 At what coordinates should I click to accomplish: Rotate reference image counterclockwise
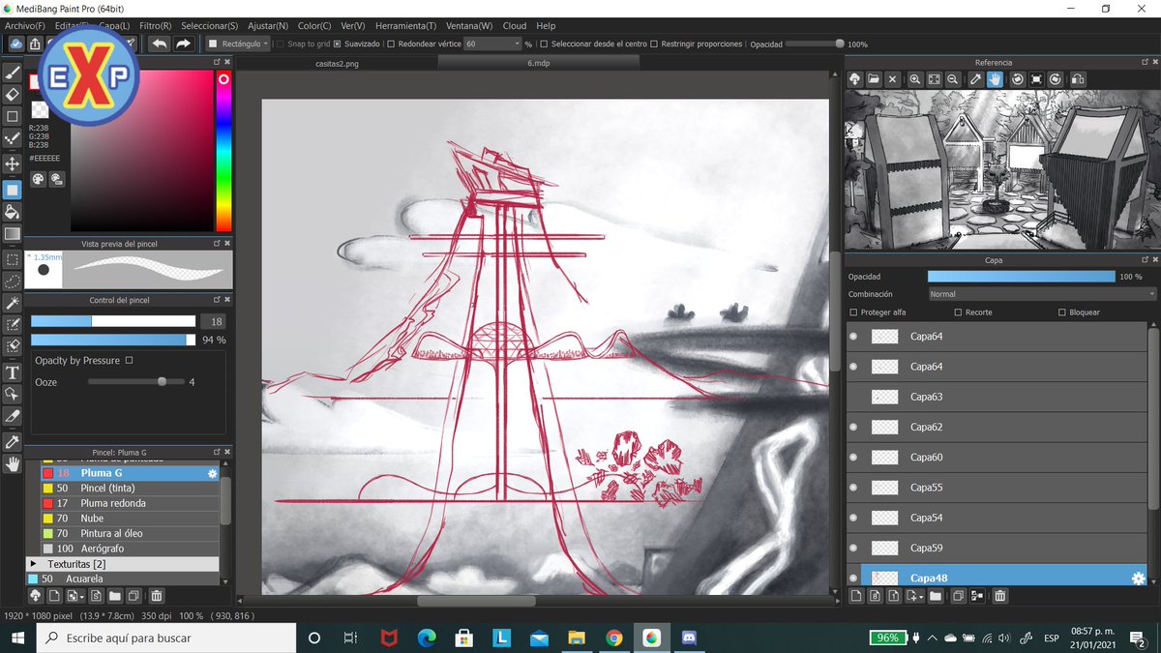(x=1018, y=79)
